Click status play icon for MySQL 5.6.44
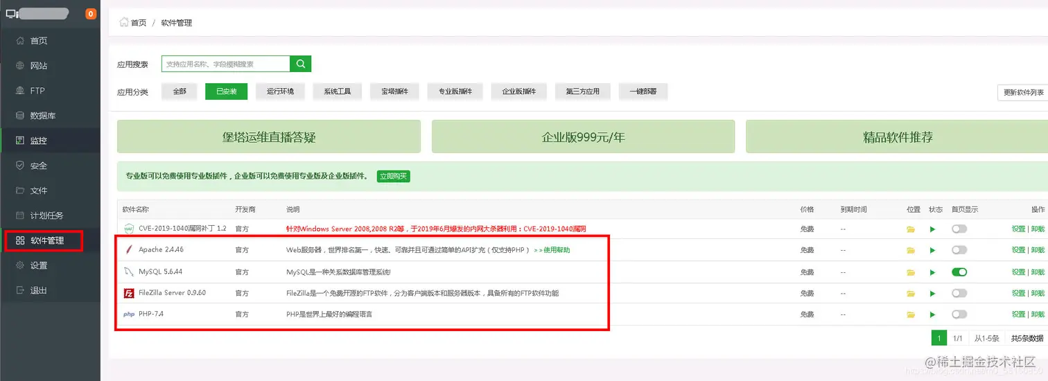1048x381 pixels. [x=933, y=272]
